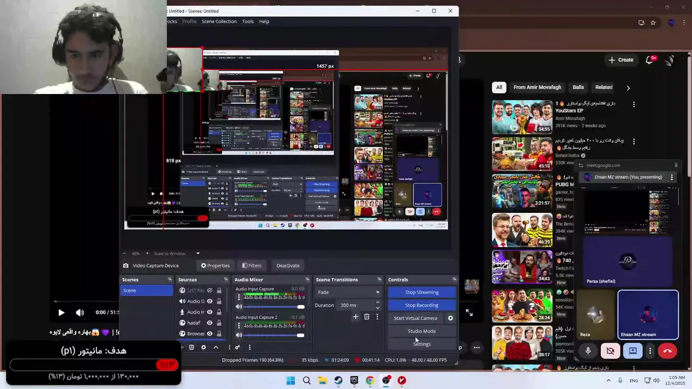Click present screen button in Meet

633,351
